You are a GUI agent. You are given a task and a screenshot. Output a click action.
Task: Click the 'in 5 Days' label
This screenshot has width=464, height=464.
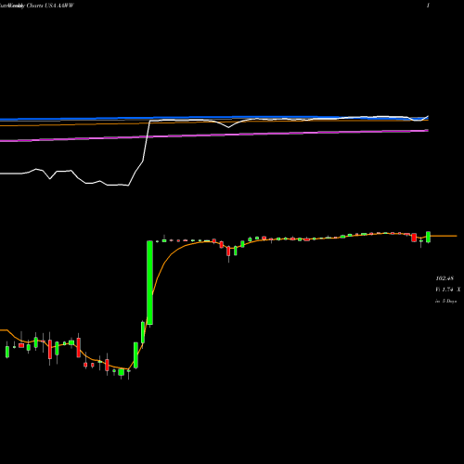445,301
